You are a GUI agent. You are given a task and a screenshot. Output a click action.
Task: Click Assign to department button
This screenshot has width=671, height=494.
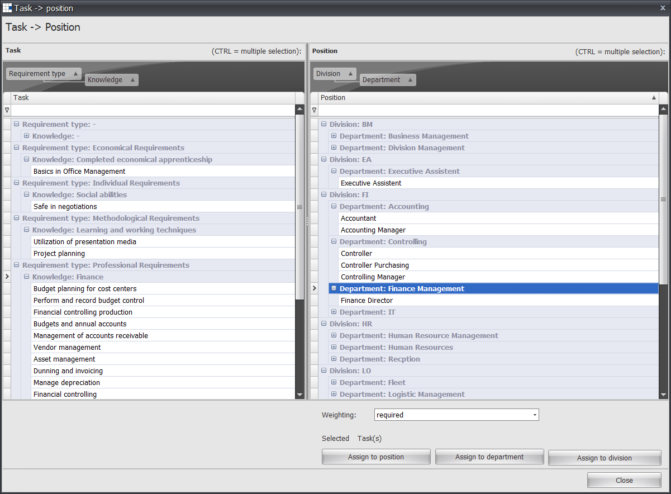pyautogui.click(x=489, y=457)
